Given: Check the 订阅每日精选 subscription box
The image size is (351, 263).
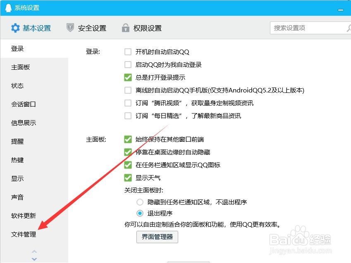Looking at the screenshot, I should (128, 116).
